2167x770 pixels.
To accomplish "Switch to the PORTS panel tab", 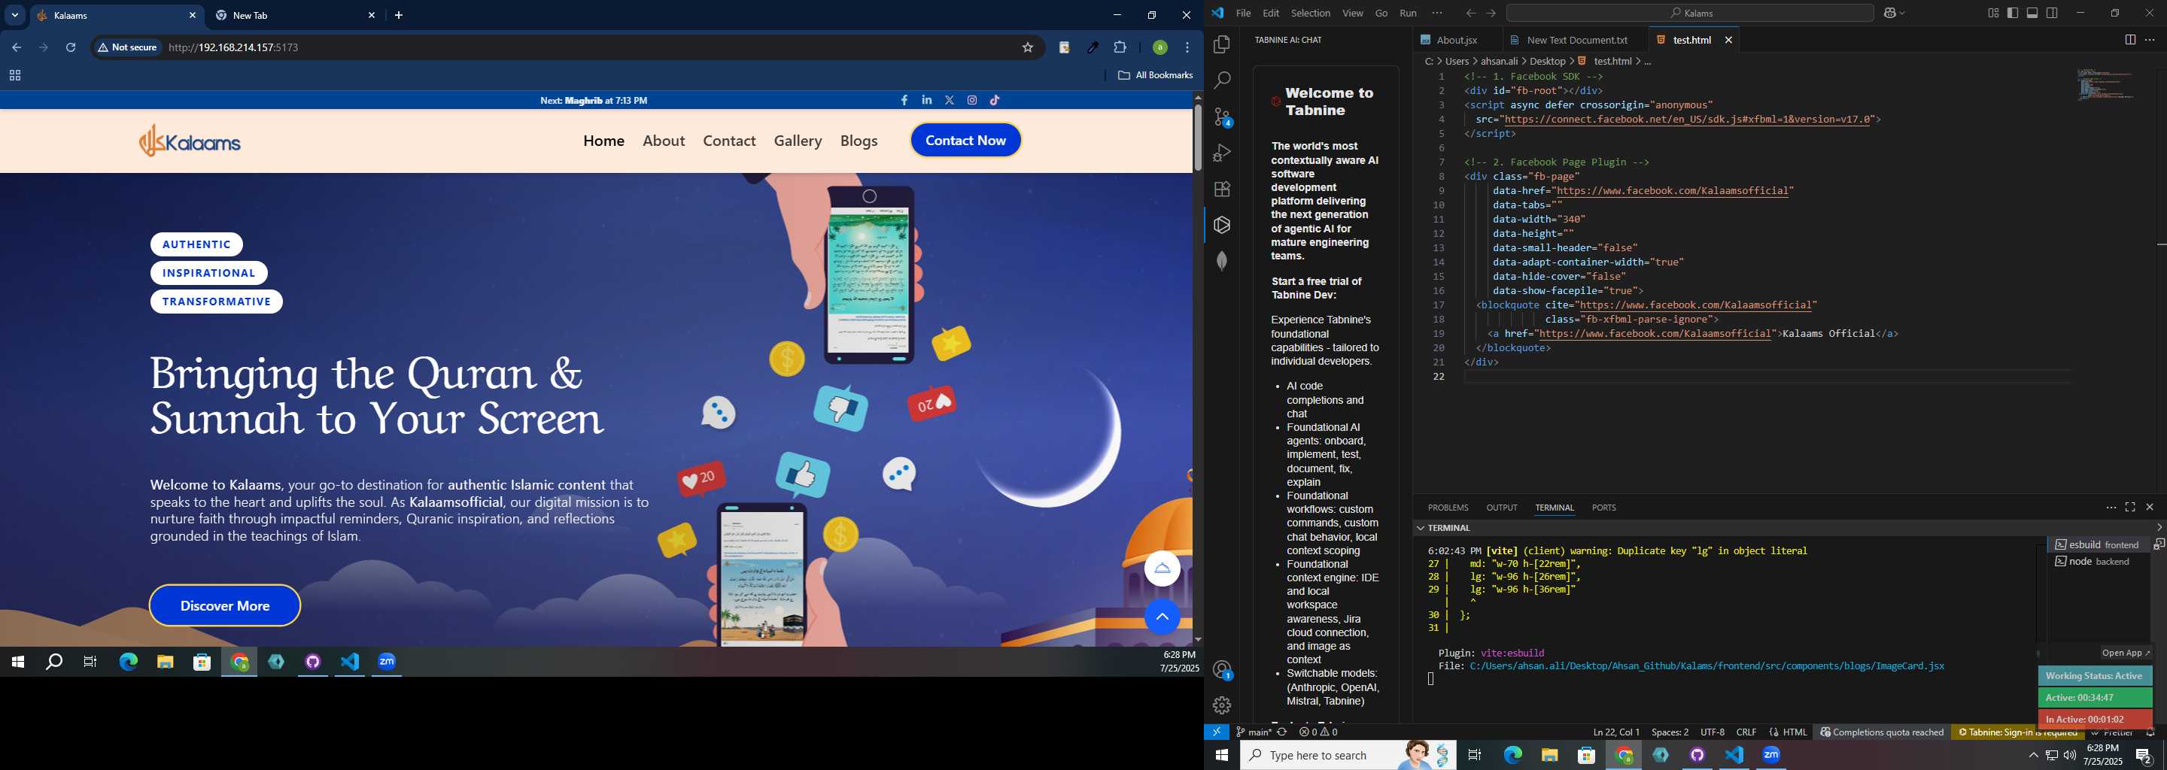I will point(1603,508).
